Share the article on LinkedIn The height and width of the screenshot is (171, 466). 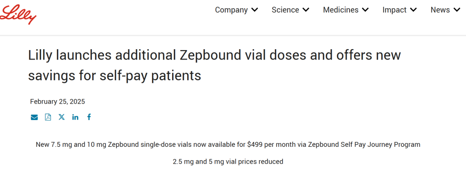[x=75, y=117]
